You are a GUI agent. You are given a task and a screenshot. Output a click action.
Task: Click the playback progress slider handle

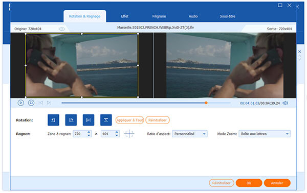pyautogui.click(x=206, y=103)
